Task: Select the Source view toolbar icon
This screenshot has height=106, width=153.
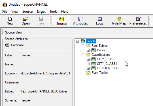Action: pos(61,19)
